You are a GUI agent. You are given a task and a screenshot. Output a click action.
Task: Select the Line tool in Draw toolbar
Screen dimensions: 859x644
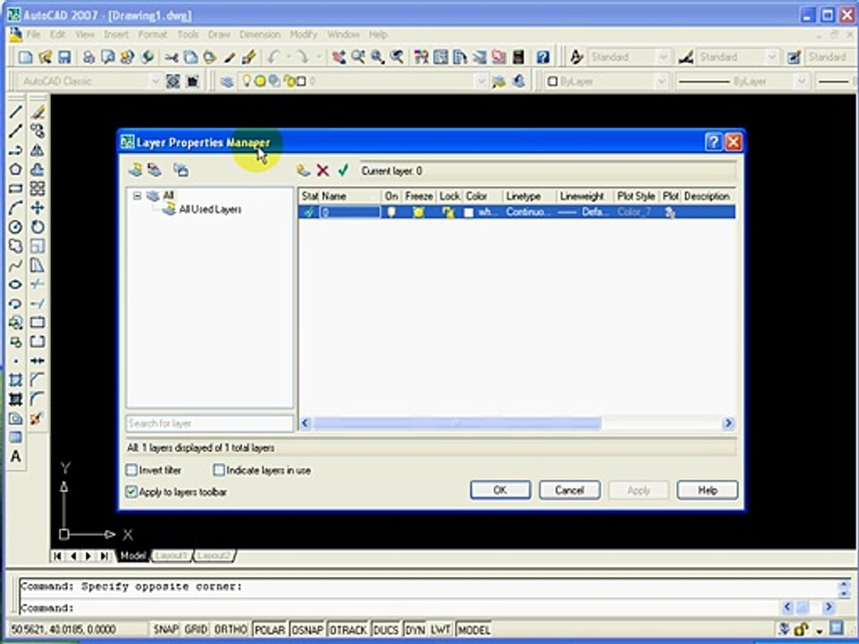tap(15, 112)
